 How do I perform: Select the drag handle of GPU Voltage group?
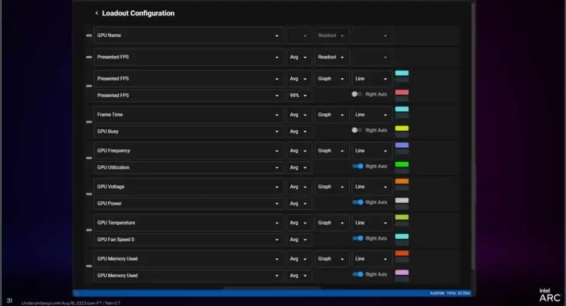pos(89,195)
